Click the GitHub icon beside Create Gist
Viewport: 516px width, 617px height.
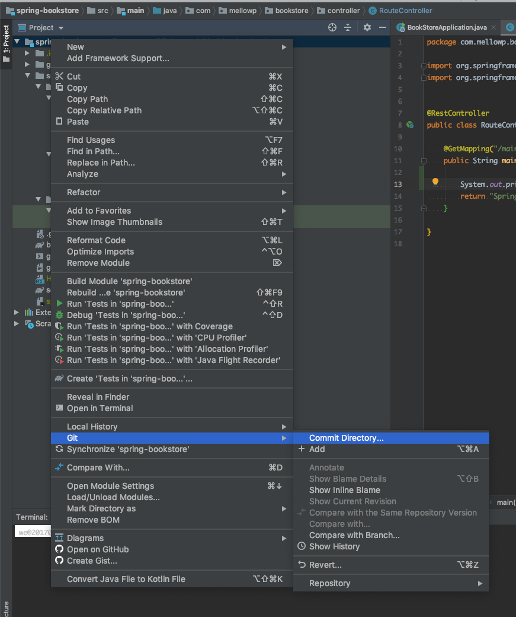[59, 560]
